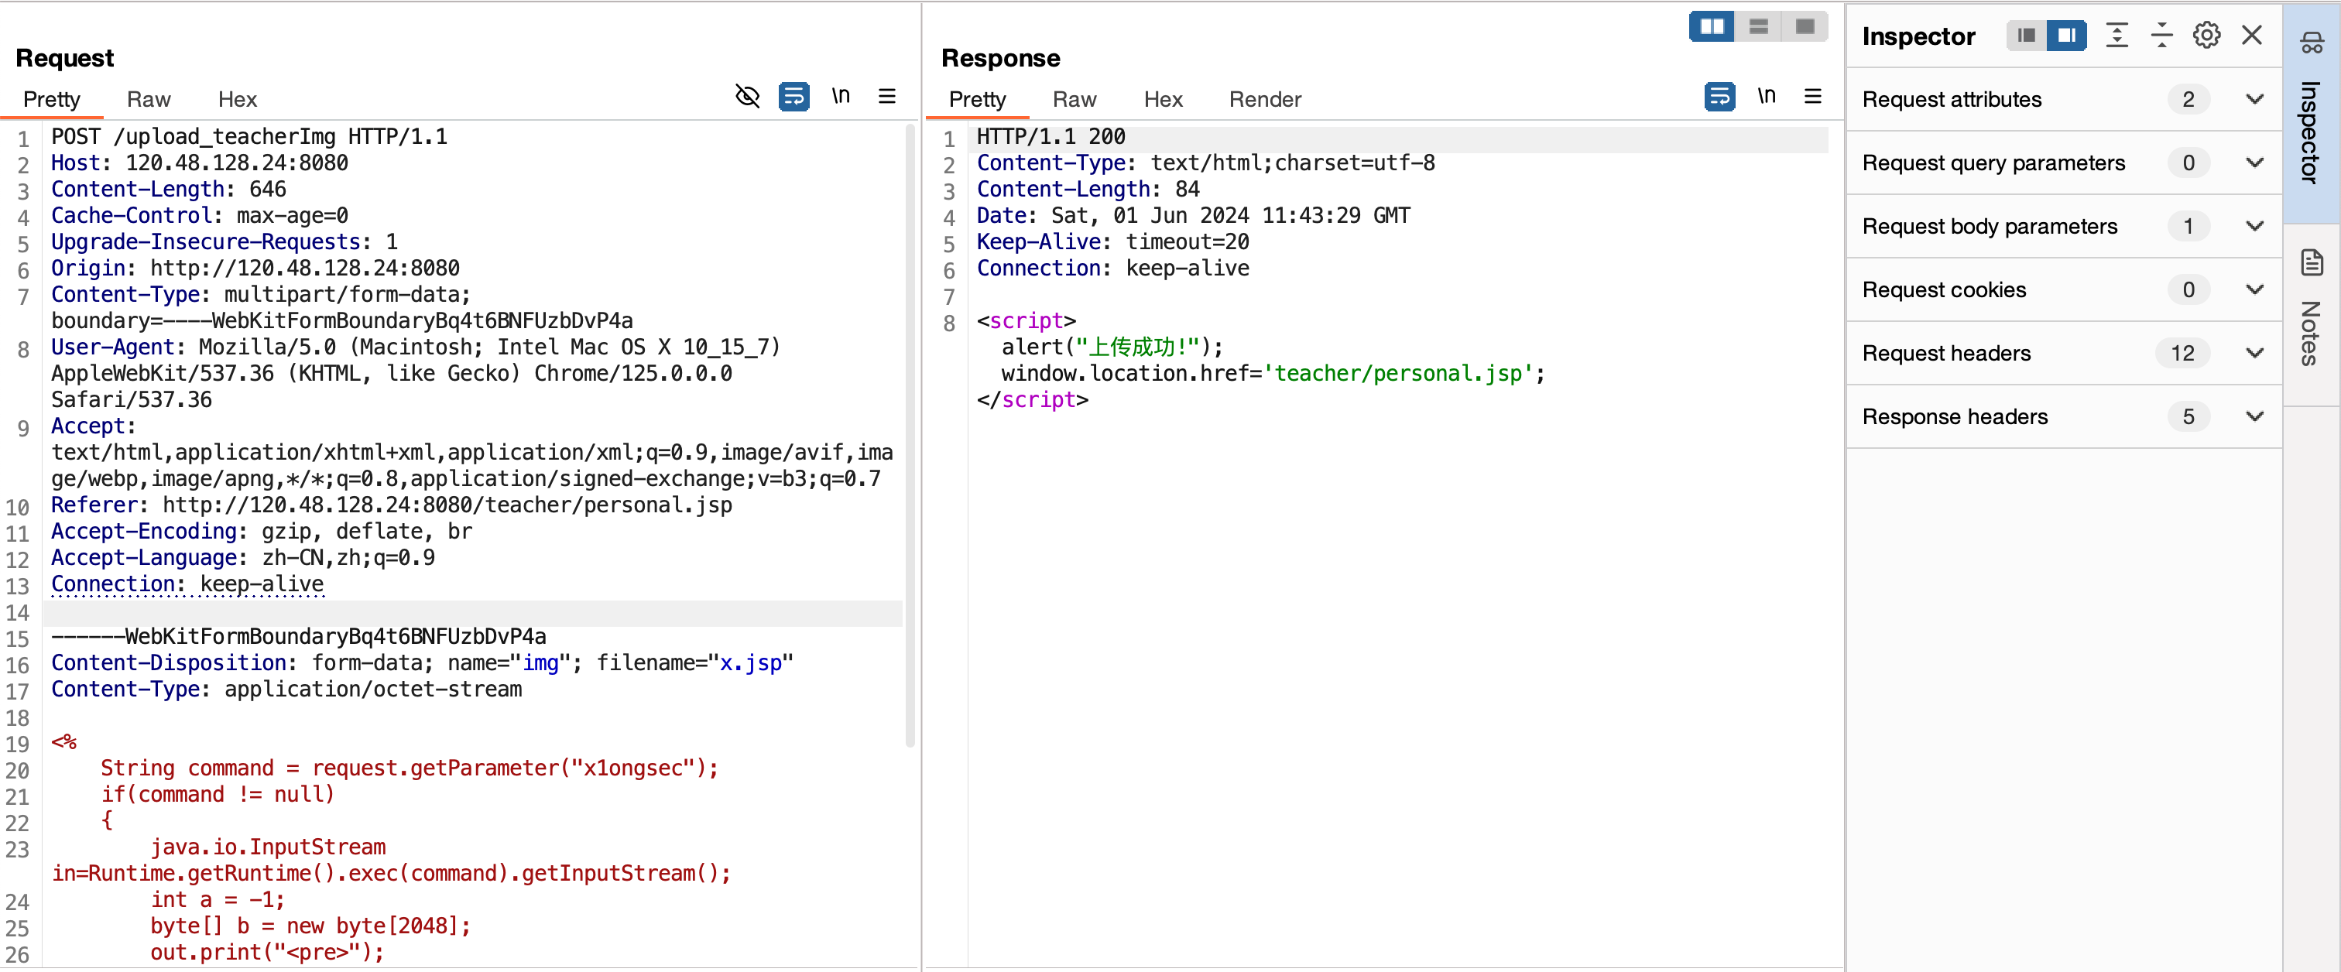This screenshot has height=972, width=2341.
Task: Expand Response headers chevron
Action: 2254,417
